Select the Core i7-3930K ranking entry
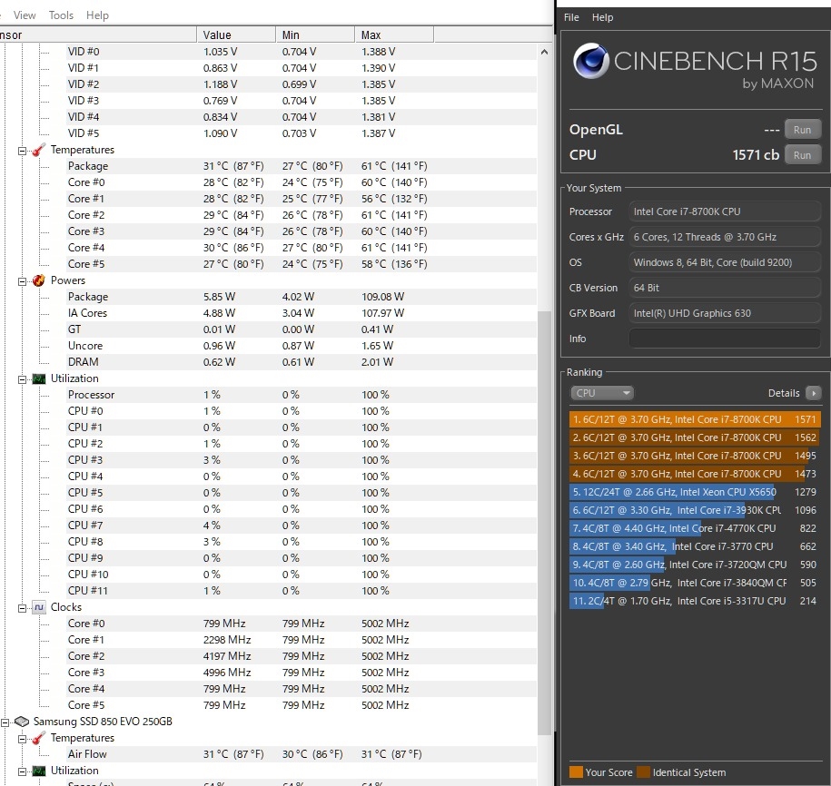 [x=695, y=510]
